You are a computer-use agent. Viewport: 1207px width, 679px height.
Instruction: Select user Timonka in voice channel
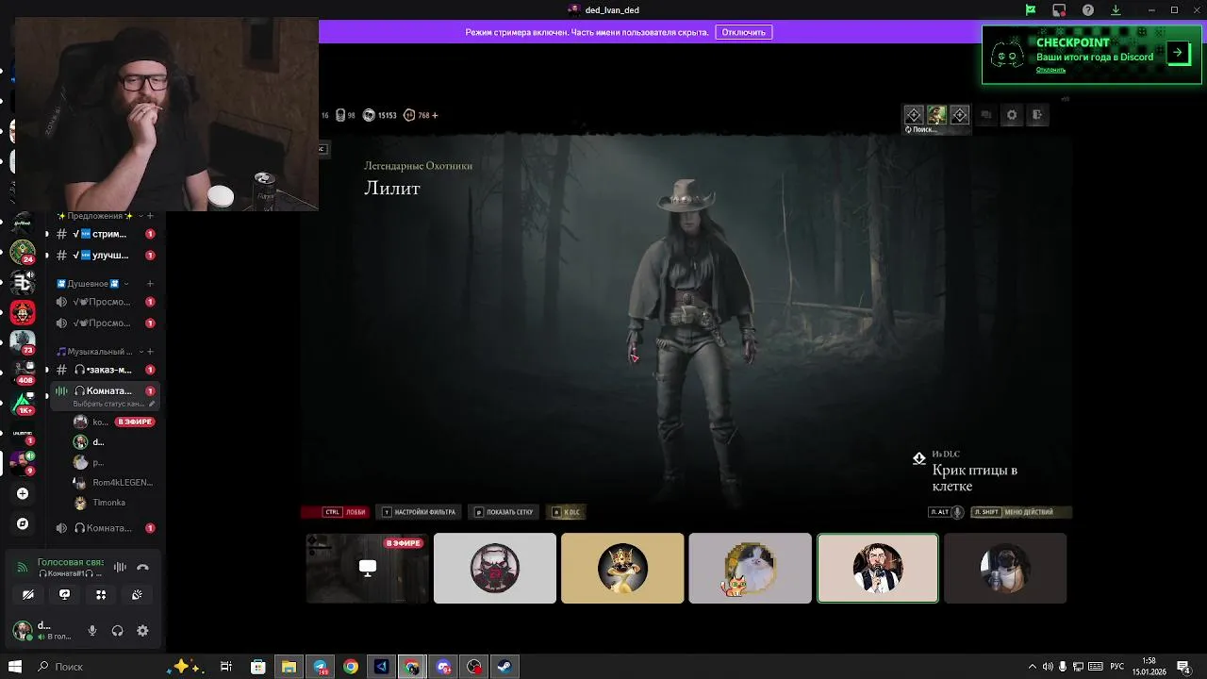[x=100, y=503]
